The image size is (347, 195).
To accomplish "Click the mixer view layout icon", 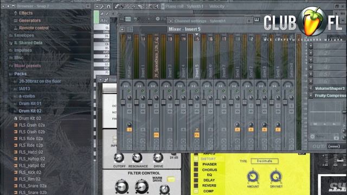I will [x=130, y=29].
